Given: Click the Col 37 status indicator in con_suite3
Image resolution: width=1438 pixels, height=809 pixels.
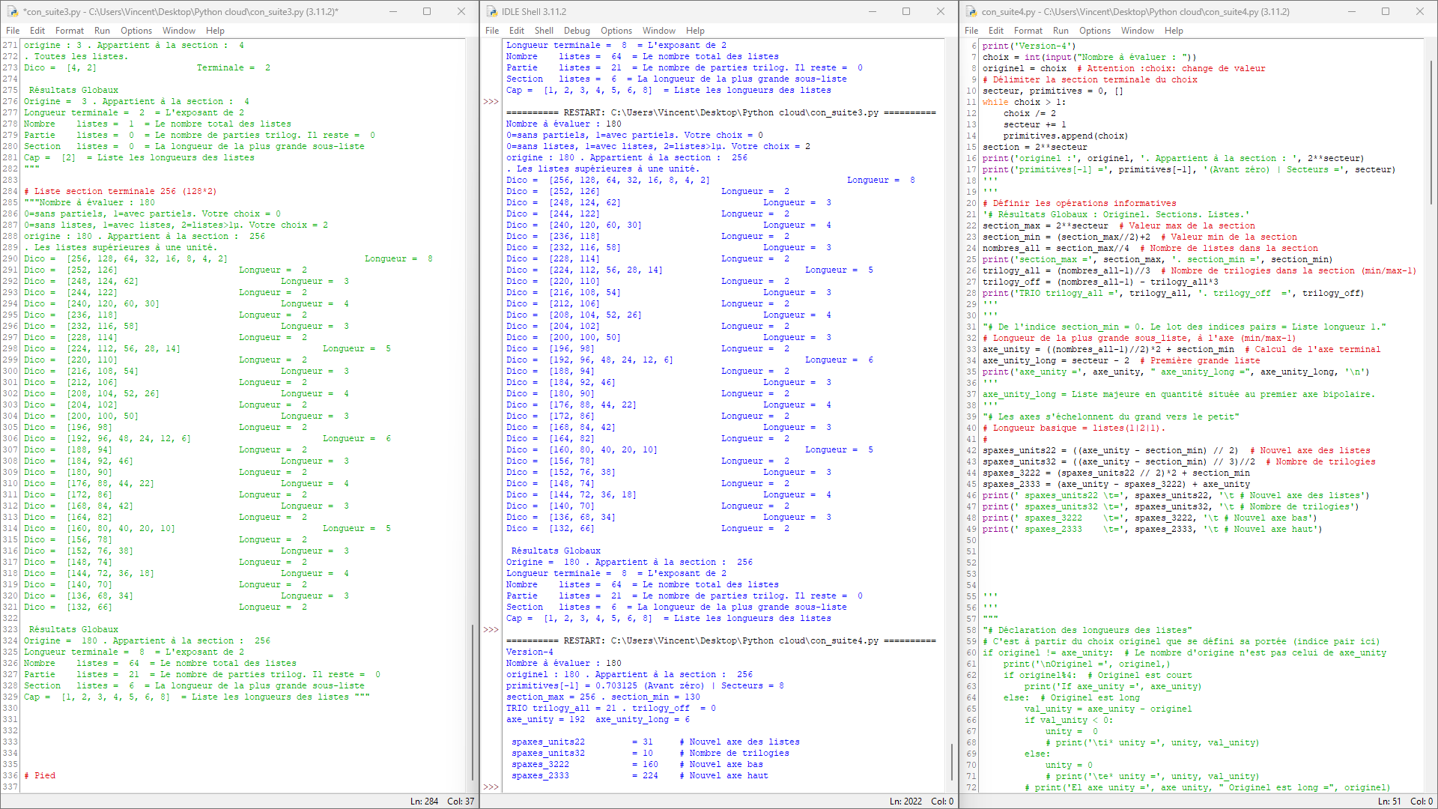Looking at the screenshot, I should (462, 801).
